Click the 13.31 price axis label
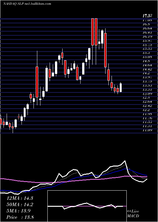The width and height of the screenshot is (158, 222). tap(147, 90)
